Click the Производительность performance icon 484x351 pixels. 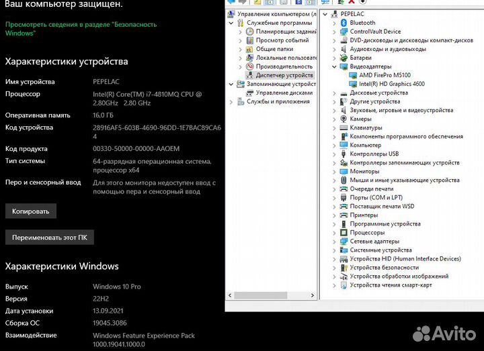click(x=249, y=66)
